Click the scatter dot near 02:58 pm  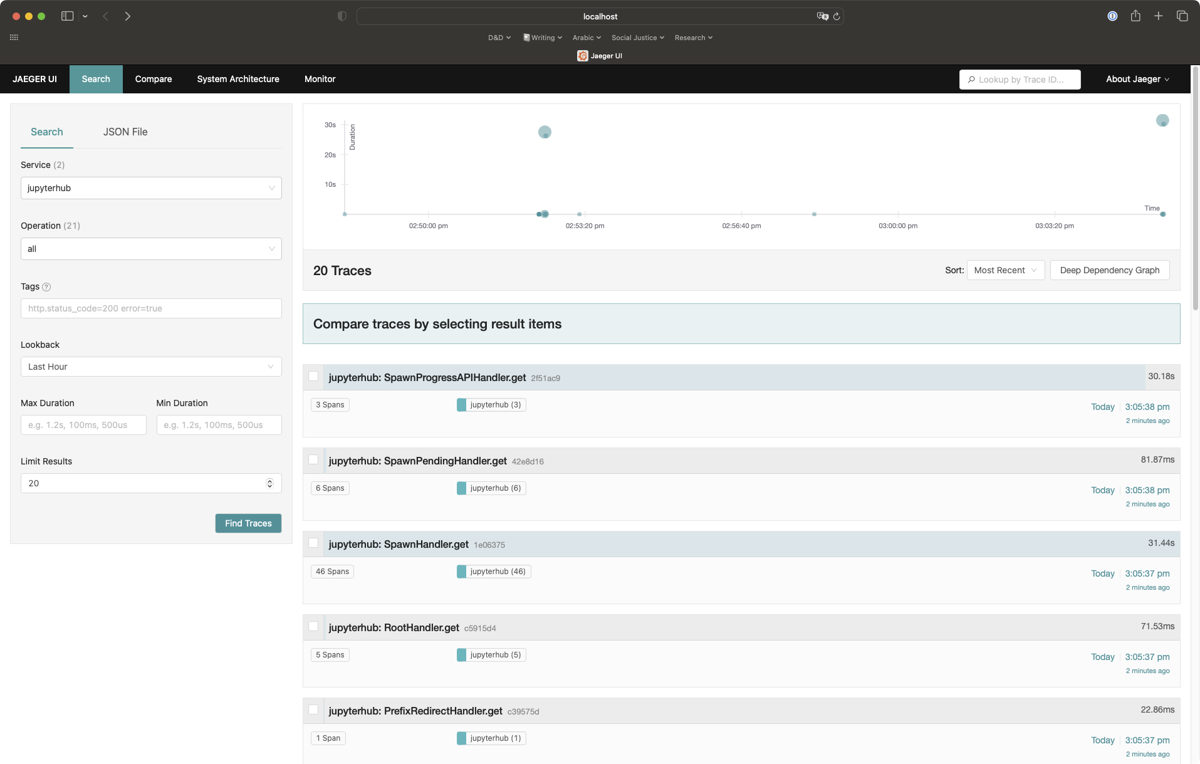pyautogui.click(x=814, y=214)
